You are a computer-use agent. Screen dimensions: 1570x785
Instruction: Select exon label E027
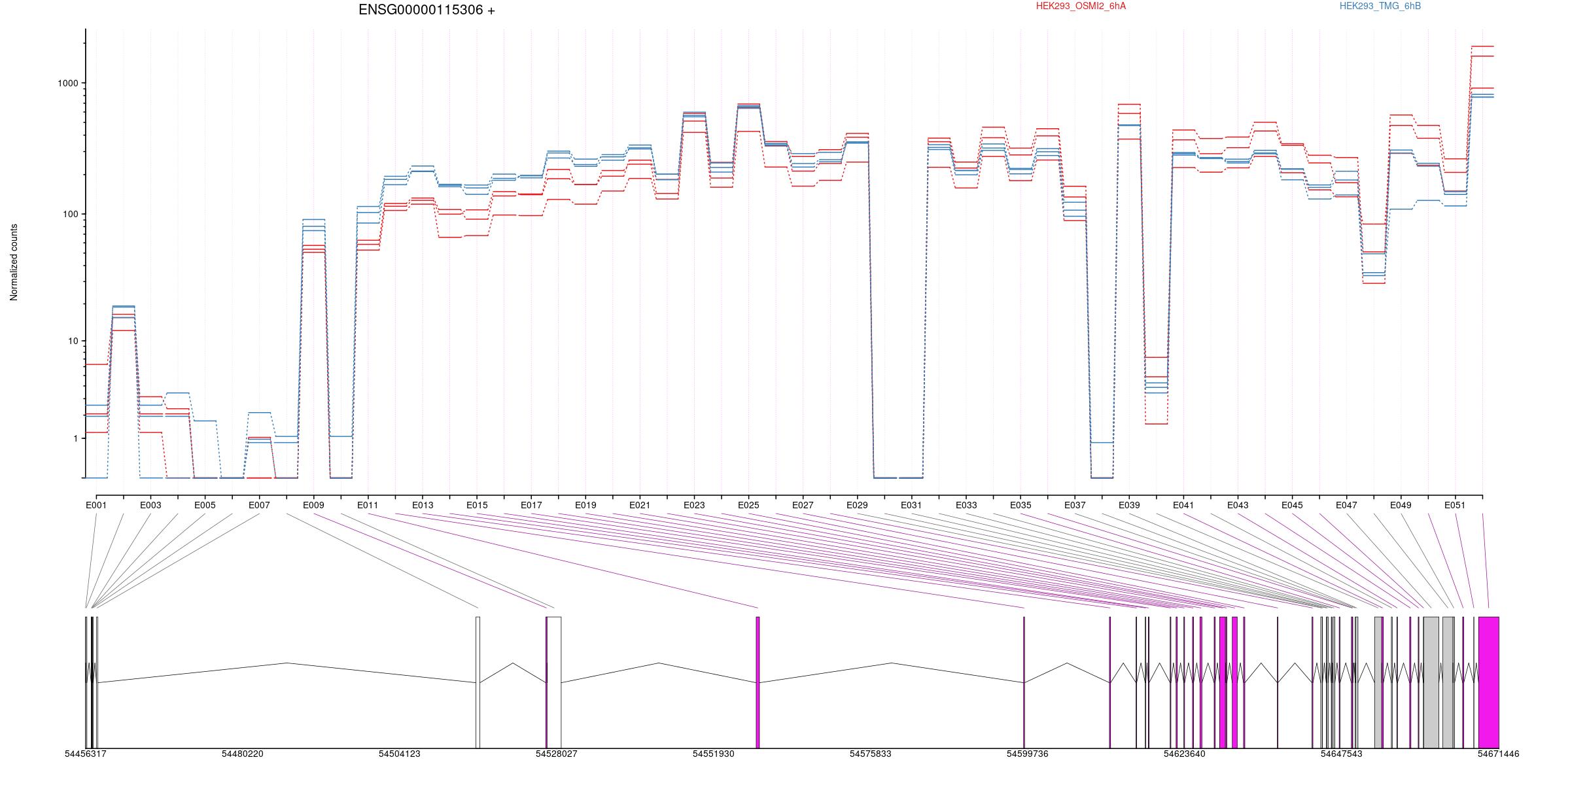coord(803,505)
